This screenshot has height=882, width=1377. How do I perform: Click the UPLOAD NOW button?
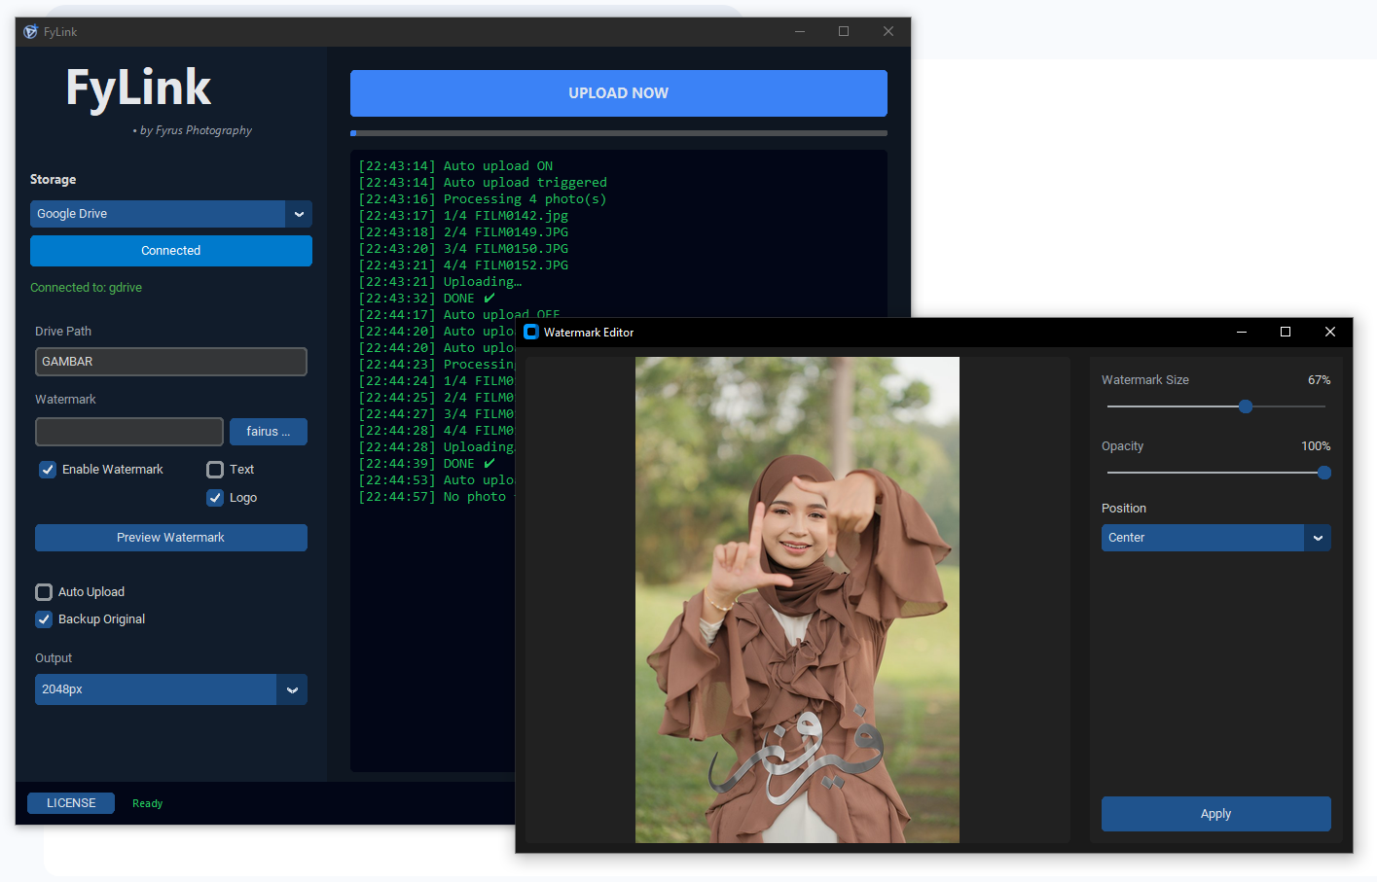pyautogui.click(x=619, y=93)
